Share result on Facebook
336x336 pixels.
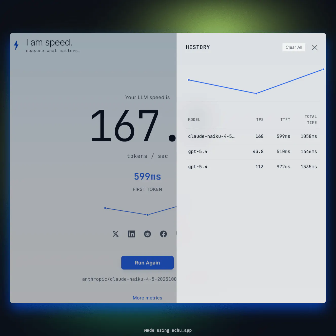[x=163, y=234]
